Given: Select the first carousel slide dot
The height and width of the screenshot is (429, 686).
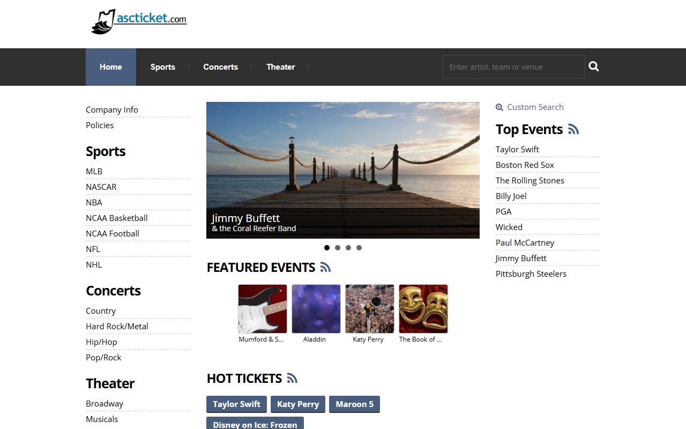Looking at the screenshot, I should (x=327, y=248).
